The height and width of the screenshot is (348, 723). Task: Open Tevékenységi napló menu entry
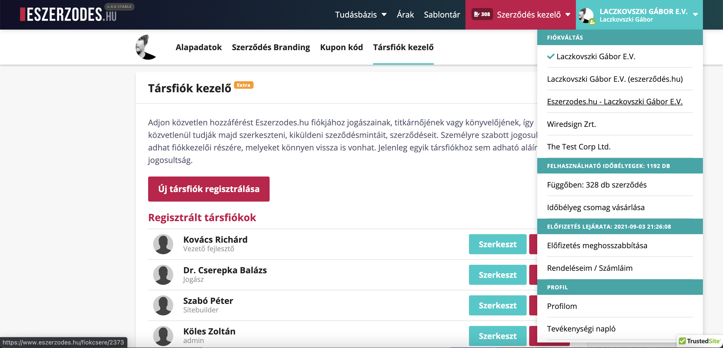(x=581, y=329)
